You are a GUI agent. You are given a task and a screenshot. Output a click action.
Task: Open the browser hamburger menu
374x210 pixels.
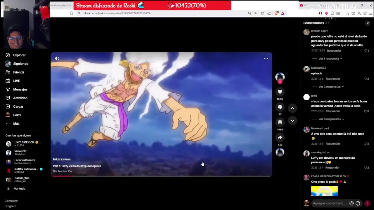[x=371, y=13]
